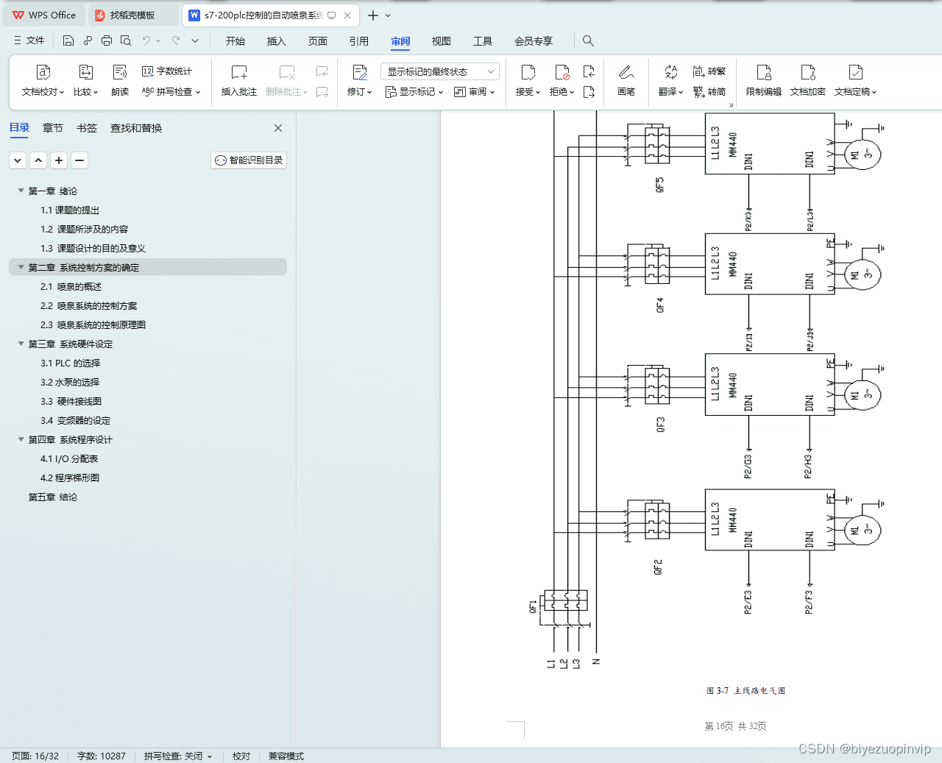The height and width of the screenshot is (763, 942).
Task: Click the remove heading minus button in outline
Action: click(x=79, y=160)
